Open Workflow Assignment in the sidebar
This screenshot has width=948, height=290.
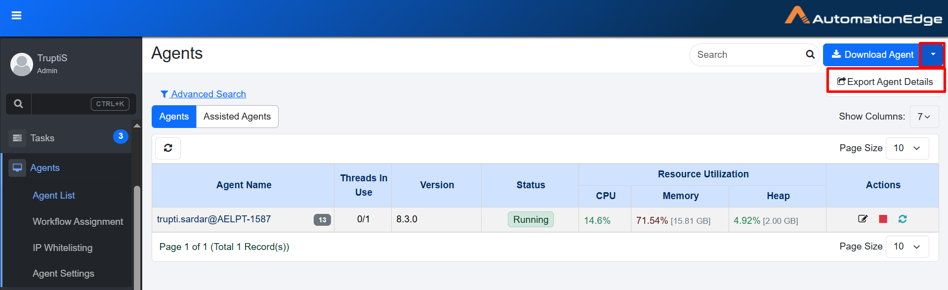78,221
